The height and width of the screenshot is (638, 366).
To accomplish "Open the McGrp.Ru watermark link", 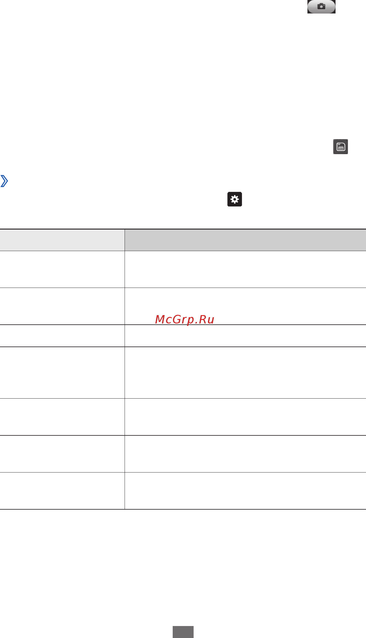I will click(x=185, y=320).
